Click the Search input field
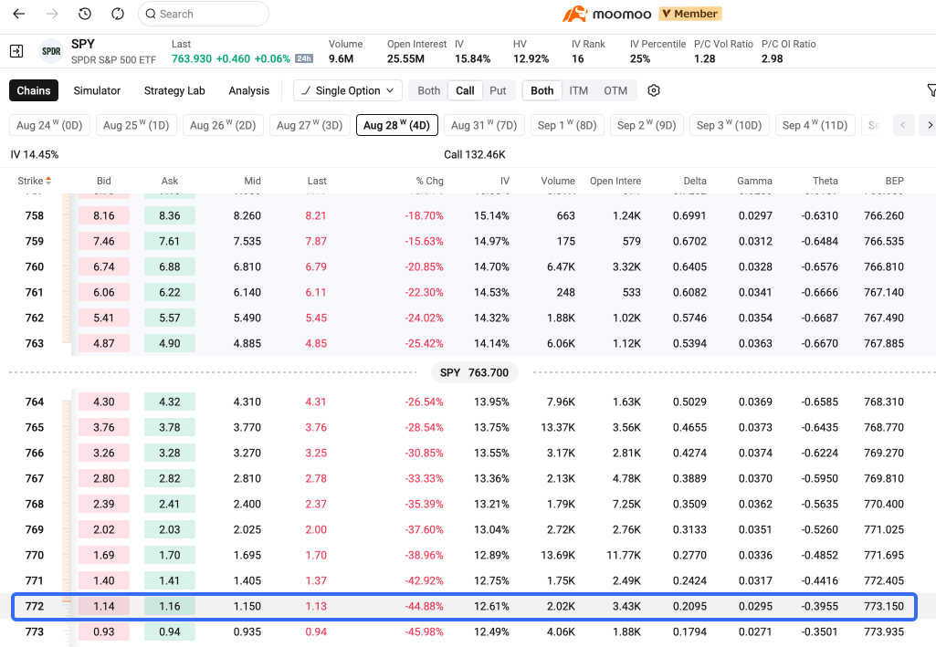This screenshot has width=936, height=647. tap(204, 14)
